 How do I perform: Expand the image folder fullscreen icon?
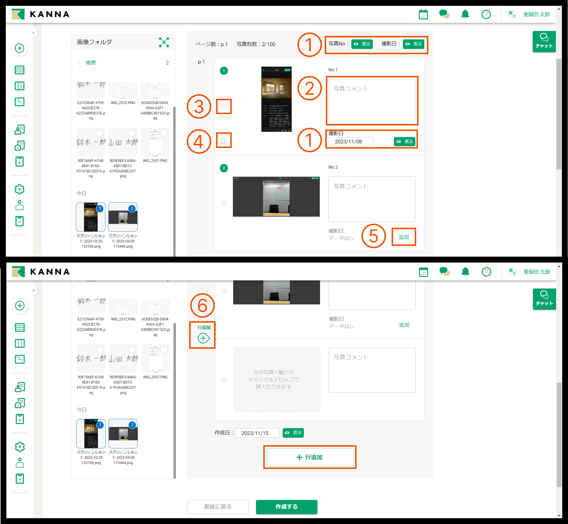tap(164, 42)
